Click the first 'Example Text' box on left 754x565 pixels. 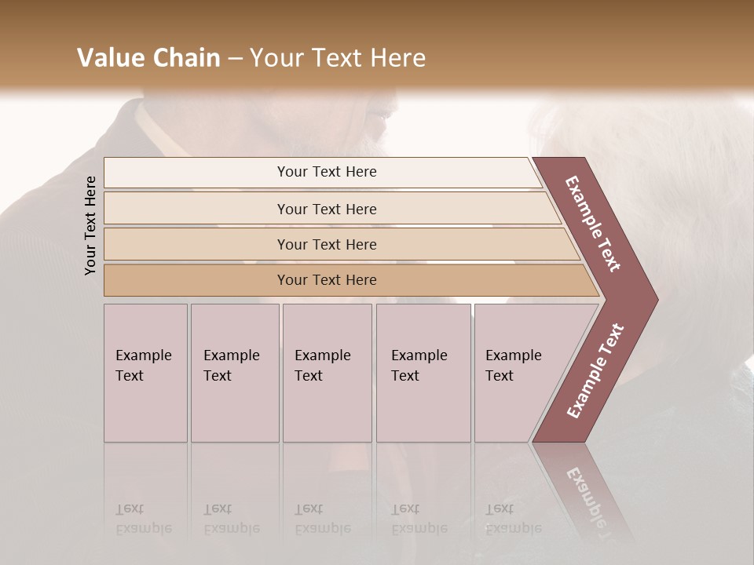click(145, 373)
